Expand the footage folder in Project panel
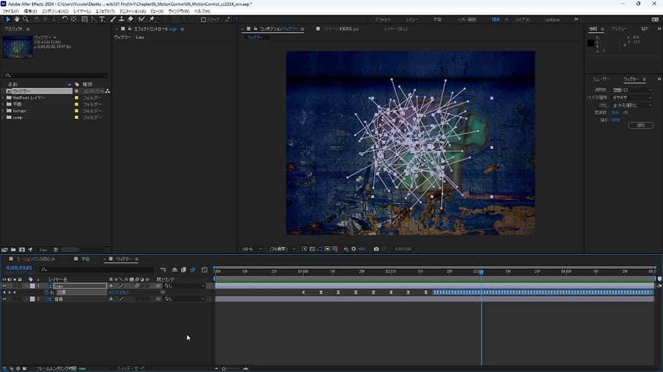 (x=3, y=111)
